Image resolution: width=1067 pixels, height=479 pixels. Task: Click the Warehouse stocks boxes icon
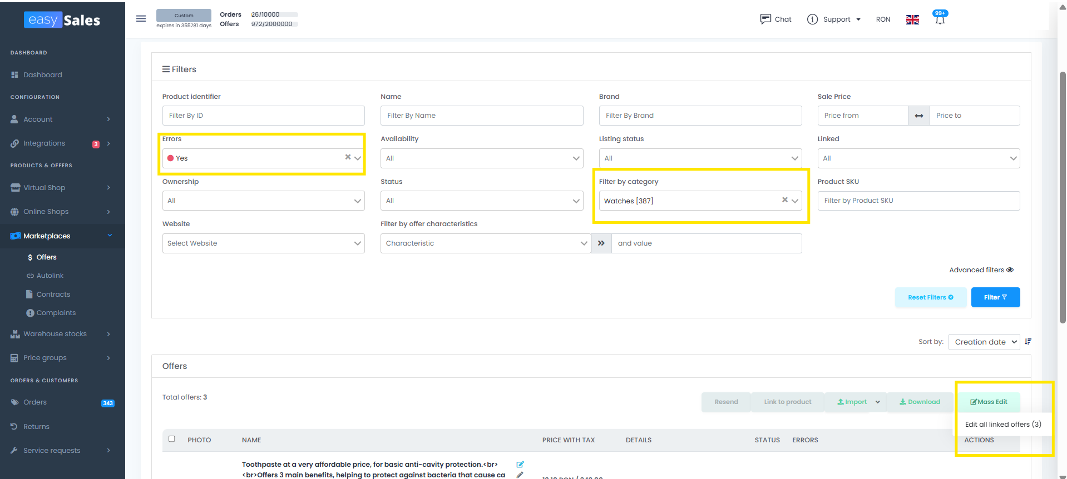pos(15,334)
